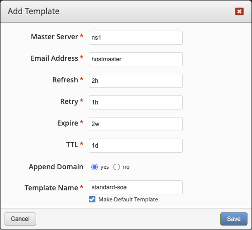Click the Template Name field with standard-soa

point(136,187)
